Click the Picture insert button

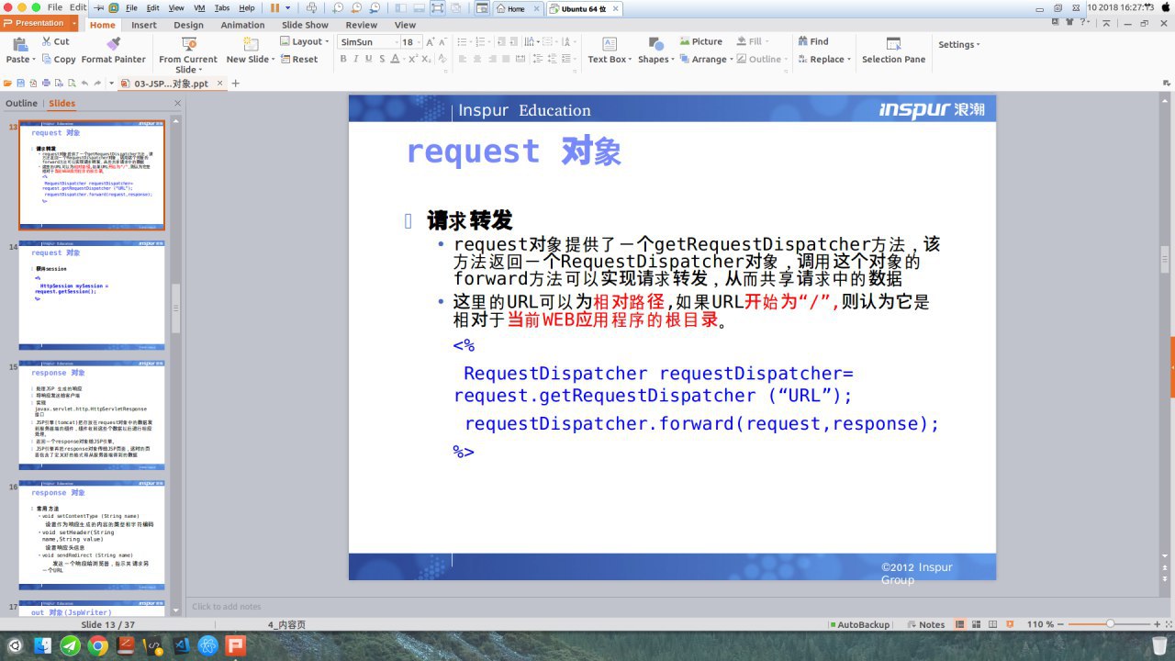click(x=700, y=41)
